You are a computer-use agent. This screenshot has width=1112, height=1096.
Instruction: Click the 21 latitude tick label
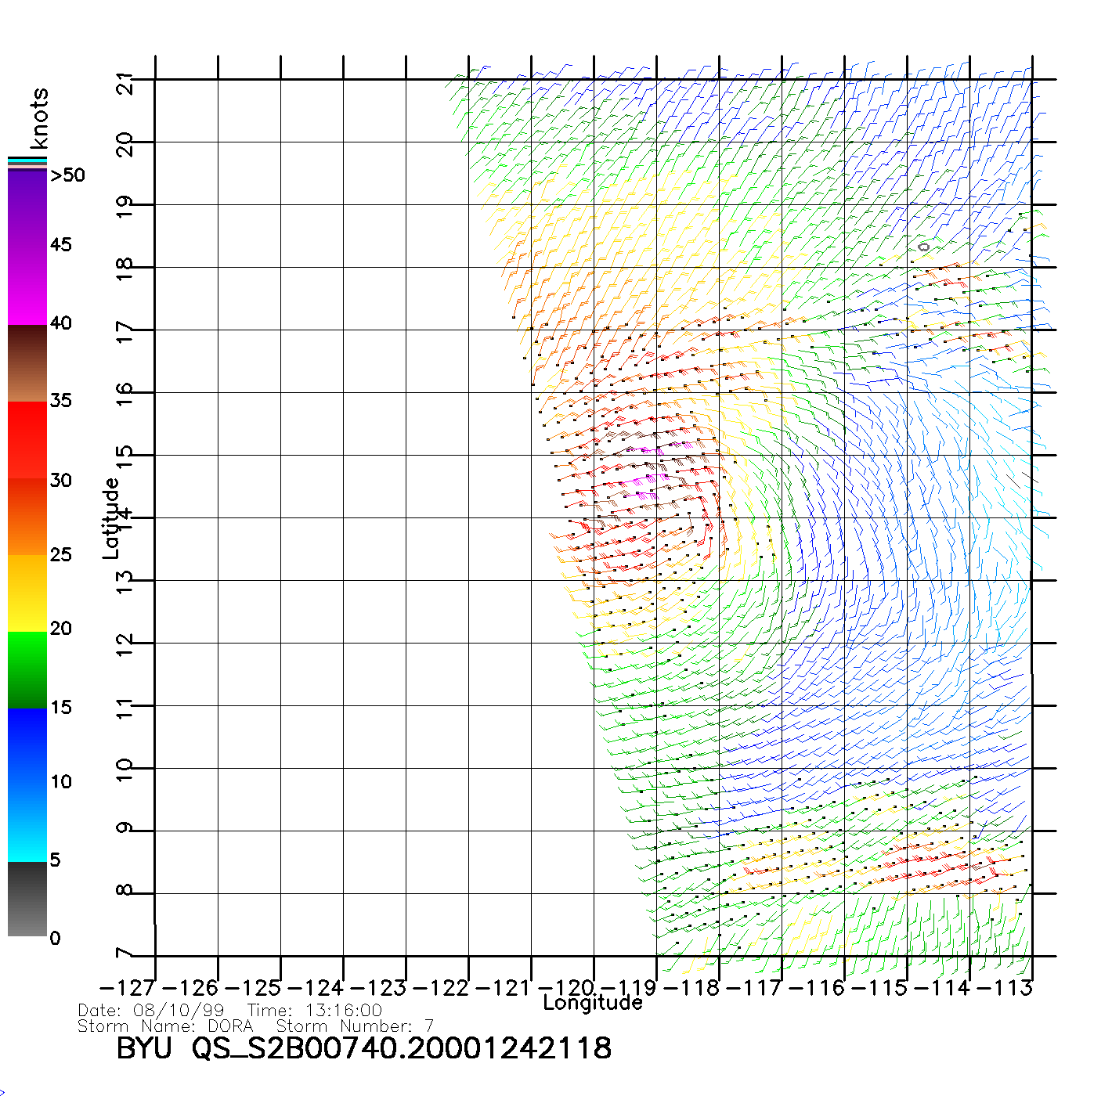[x=125, y=83]
